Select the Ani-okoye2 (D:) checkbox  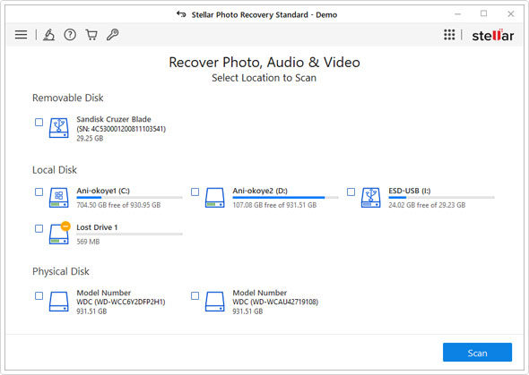click(x=195, y=192)
